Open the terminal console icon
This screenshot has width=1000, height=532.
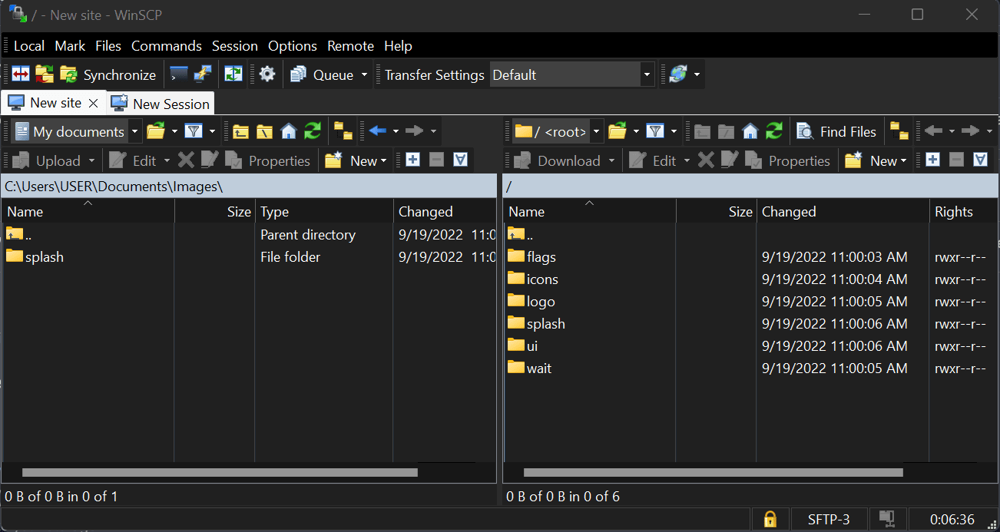click(x=178, y=74)
